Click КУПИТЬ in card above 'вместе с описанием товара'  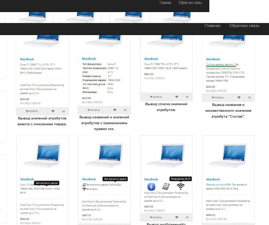tap(32, 111)
